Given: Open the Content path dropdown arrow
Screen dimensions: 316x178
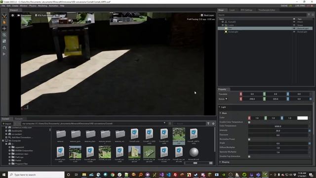Looking at the screenshot, I should point(164,123).
